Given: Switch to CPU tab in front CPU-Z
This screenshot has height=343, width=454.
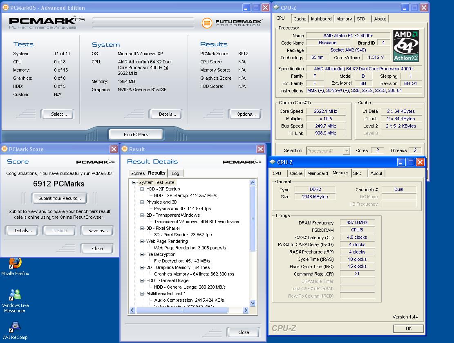Looking at the screenshot, I should pyautogui.click(x=277, y=173).
